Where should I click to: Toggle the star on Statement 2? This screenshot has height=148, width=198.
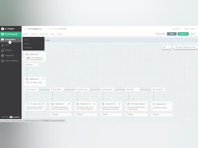[x=43, y=79]
